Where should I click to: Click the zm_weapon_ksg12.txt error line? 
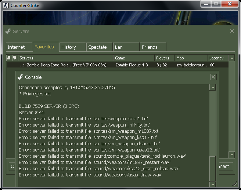coord(88,137)
